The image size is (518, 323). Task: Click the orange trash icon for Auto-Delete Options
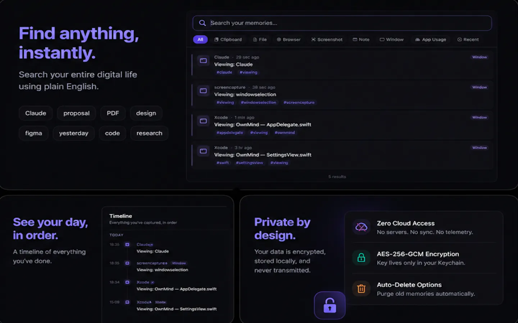[361, 289]
